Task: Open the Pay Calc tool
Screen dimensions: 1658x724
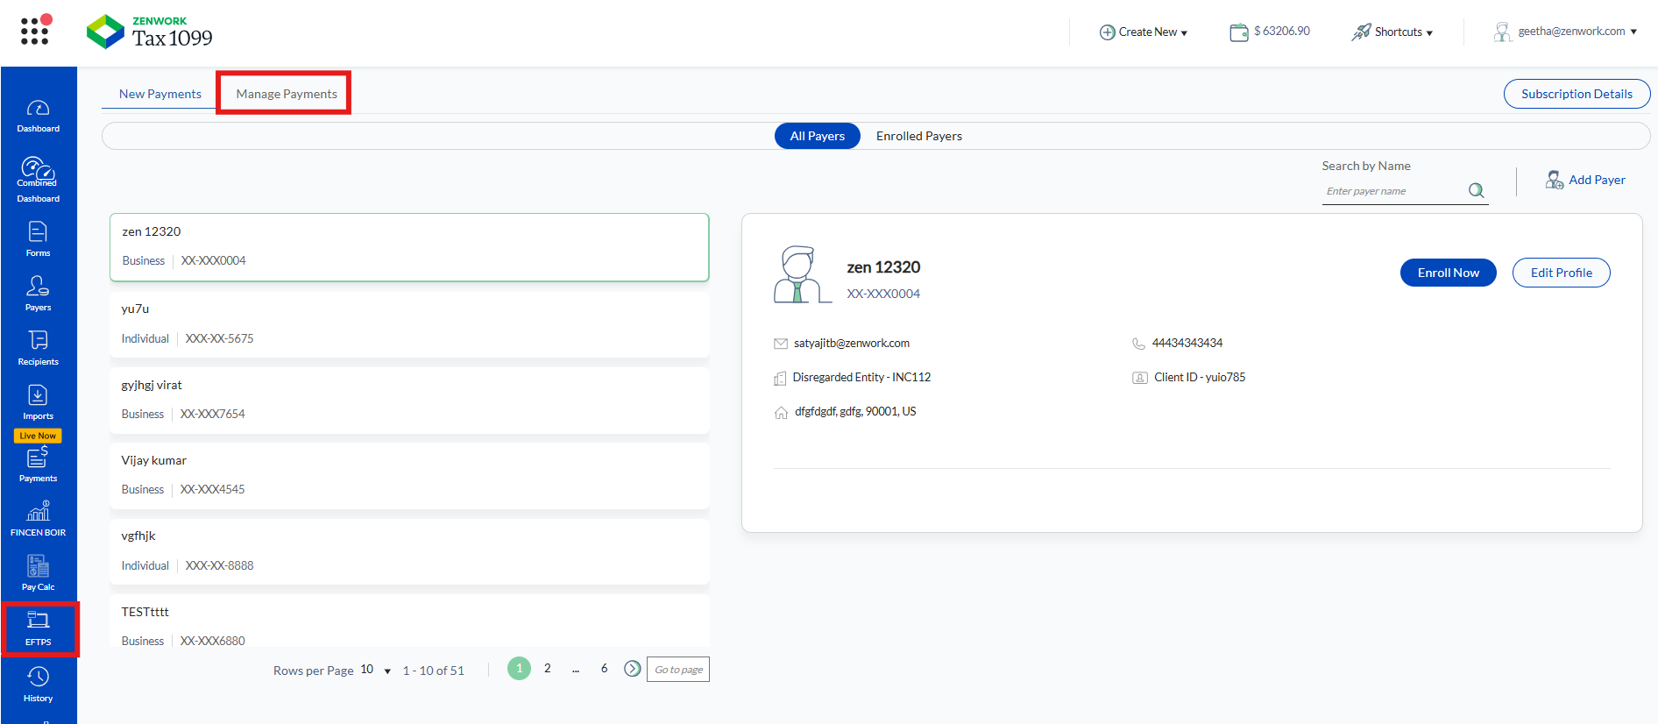Action: [x=38, y=572]
